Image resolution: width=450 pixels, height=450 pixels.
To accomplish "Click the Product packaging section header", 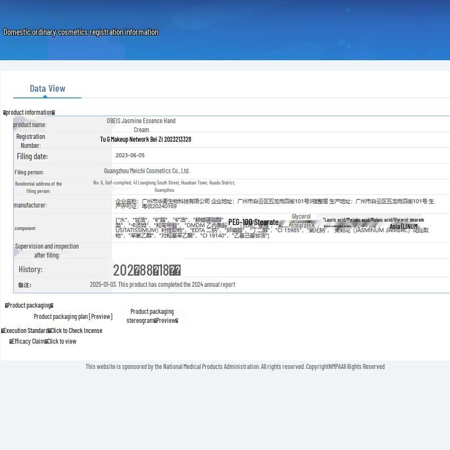I will point(29,305).
